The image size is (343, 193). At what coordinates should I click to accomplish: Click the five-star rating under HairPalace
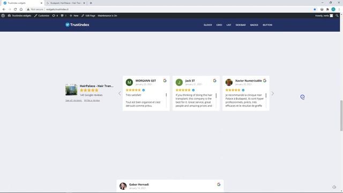tap(89, 90)
